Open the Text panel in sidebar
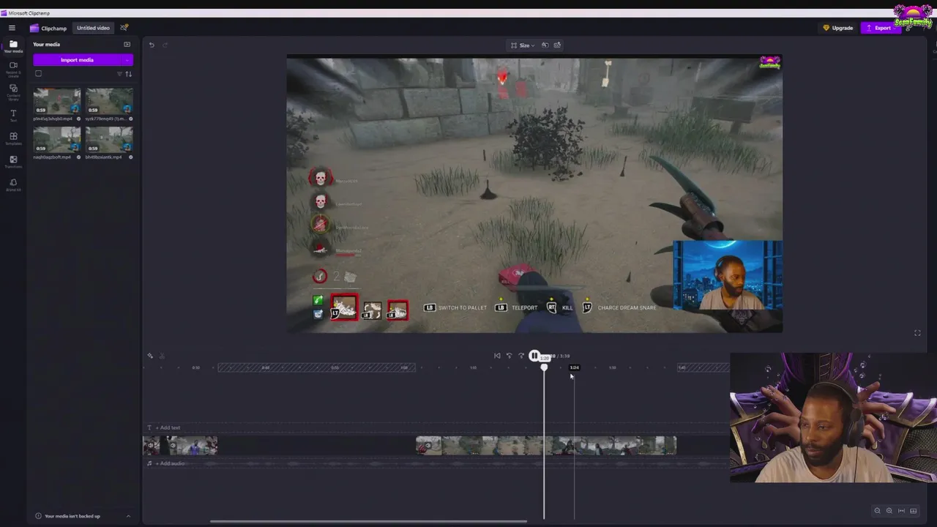The width and height of the screenshot is (937, 527). coord(13,116)
